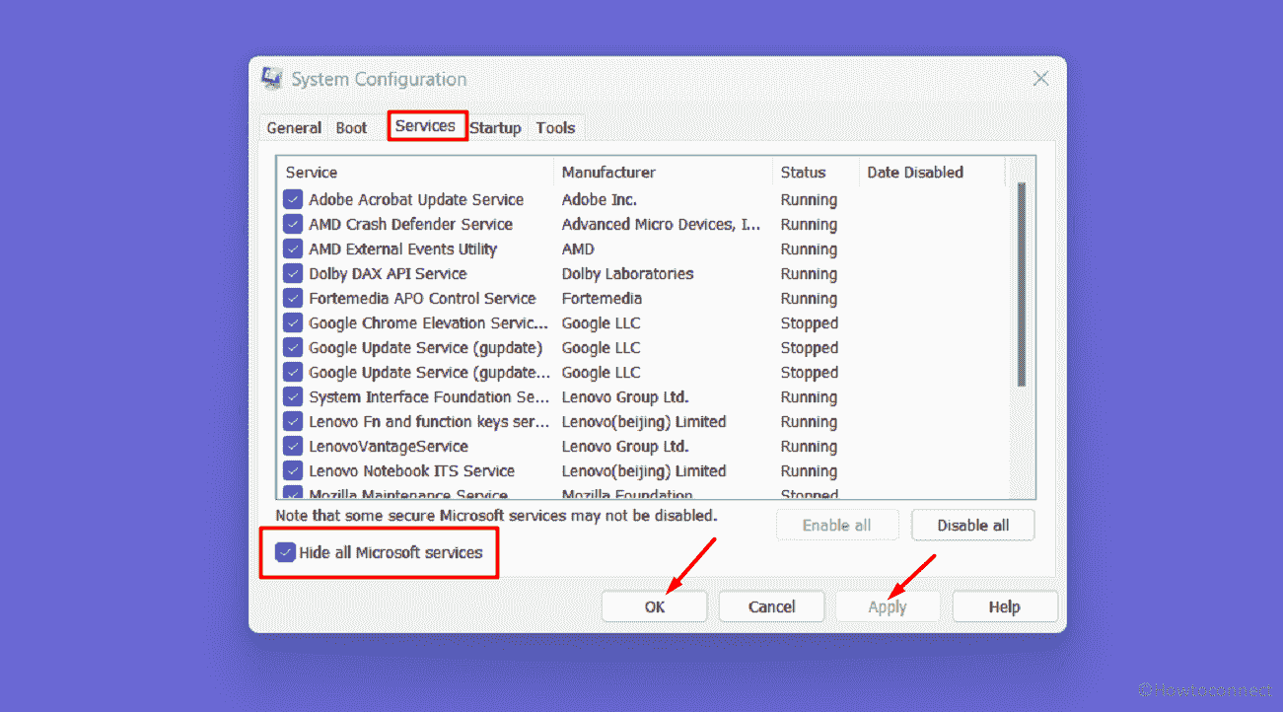Click the AMD manufacturer cell
The image size is (1283, 712).
(x=578, y=249)
